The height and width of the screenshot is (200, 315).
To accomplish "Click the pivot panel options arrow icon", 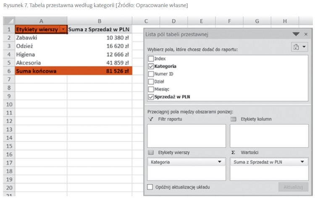I will click(296, 34).
